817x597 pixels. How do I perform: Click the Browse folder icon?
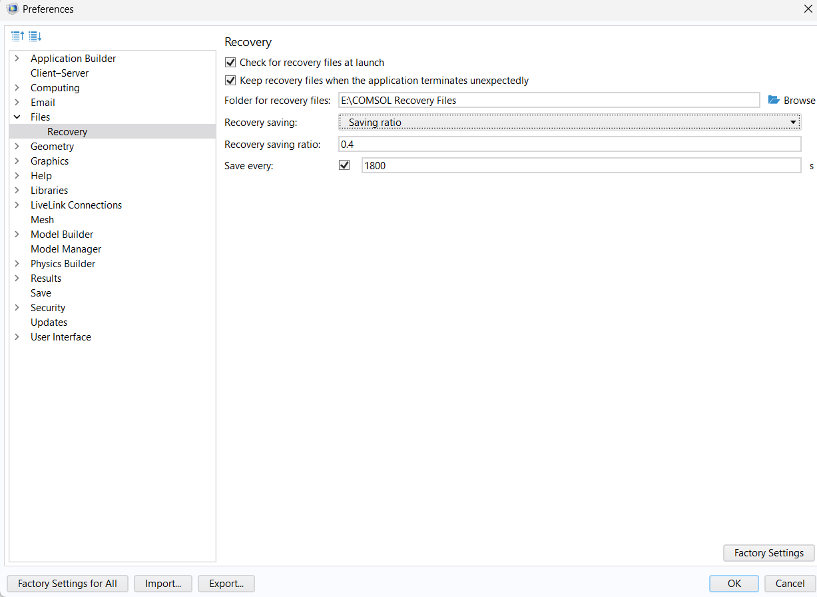pos(774,100)
